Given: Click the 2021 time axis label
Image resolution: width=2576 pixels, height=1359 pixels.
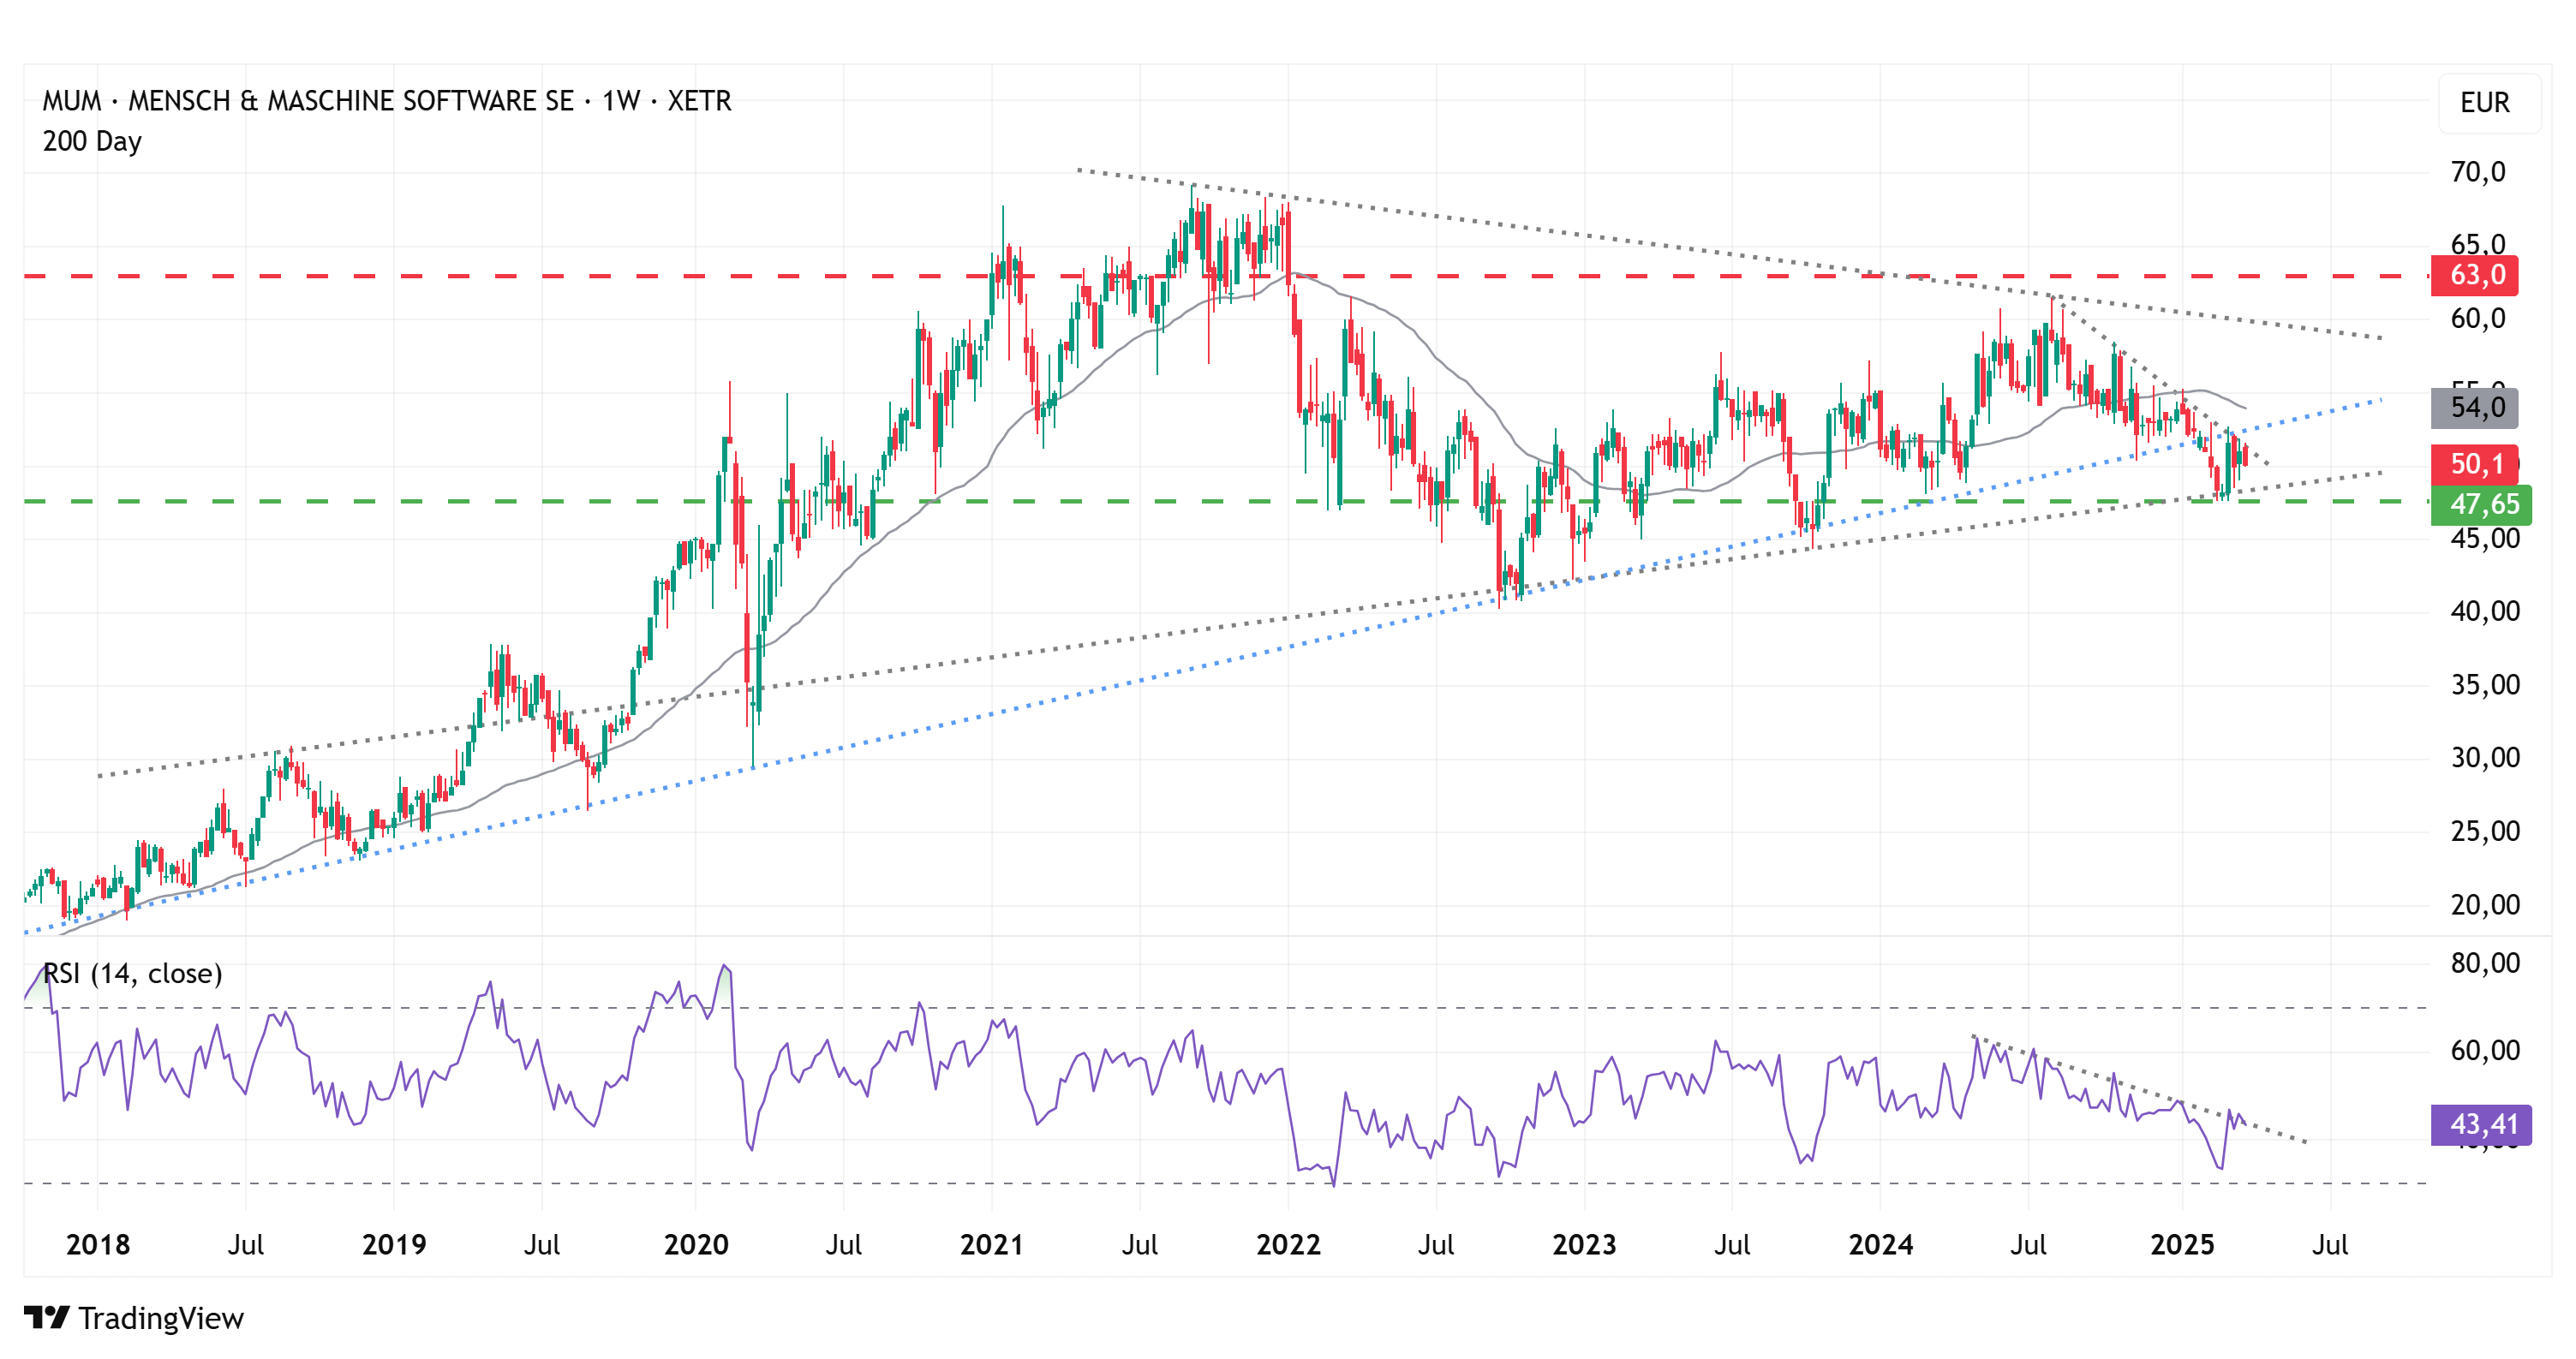Looking at the screenshot, I should (x=991, y=1245).
